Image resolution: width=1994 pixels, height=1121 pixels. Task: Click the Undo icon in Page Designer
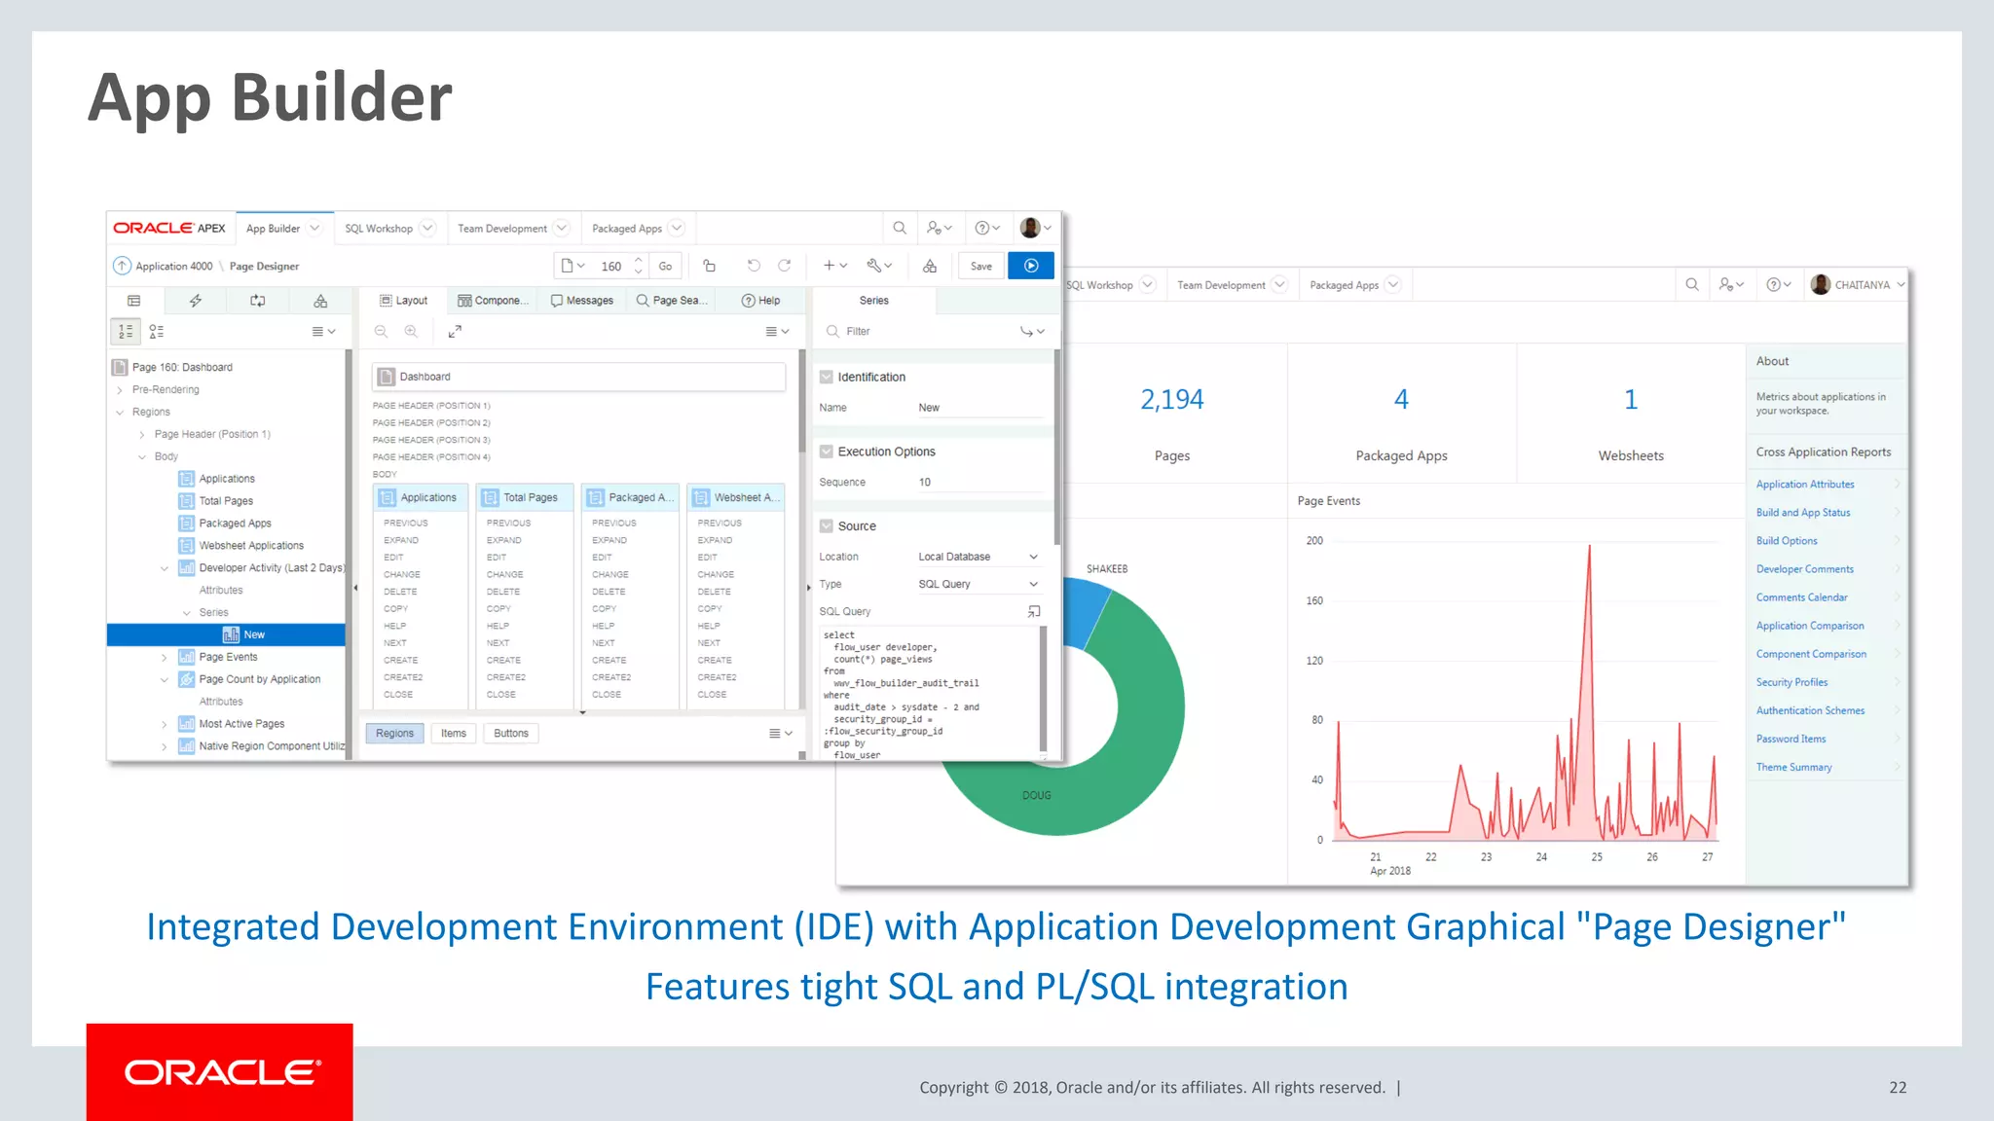click(753, 266)
